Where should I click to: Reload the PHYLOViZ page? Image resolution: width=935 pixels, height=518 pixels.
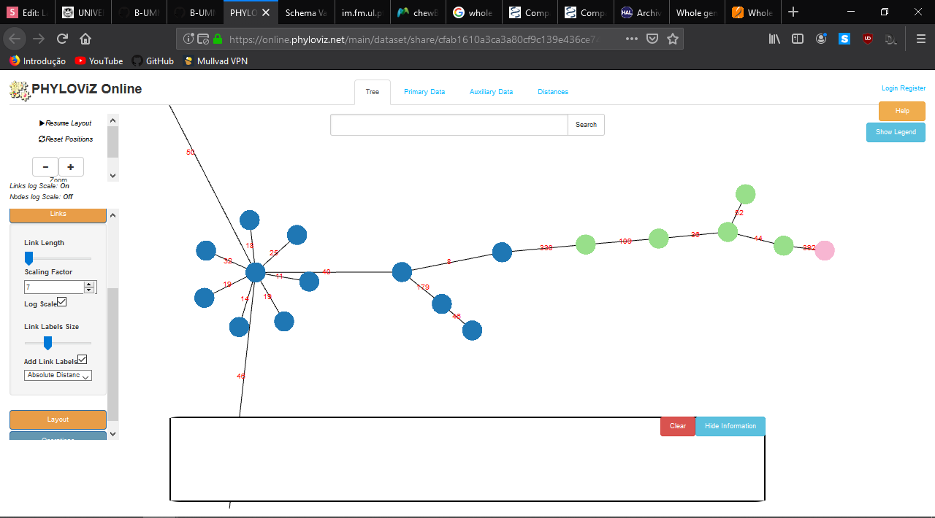63,39
